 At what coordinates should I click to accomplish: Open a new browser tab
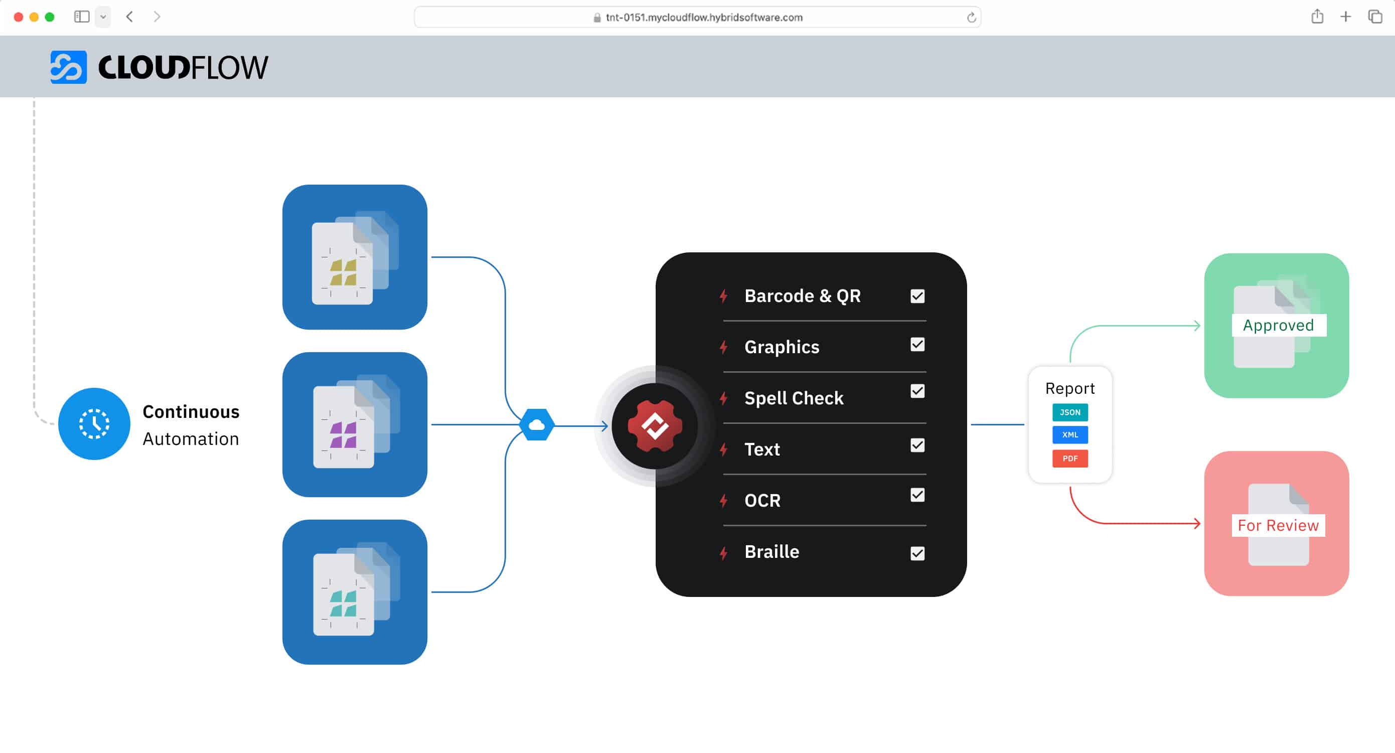(1346, 17)
